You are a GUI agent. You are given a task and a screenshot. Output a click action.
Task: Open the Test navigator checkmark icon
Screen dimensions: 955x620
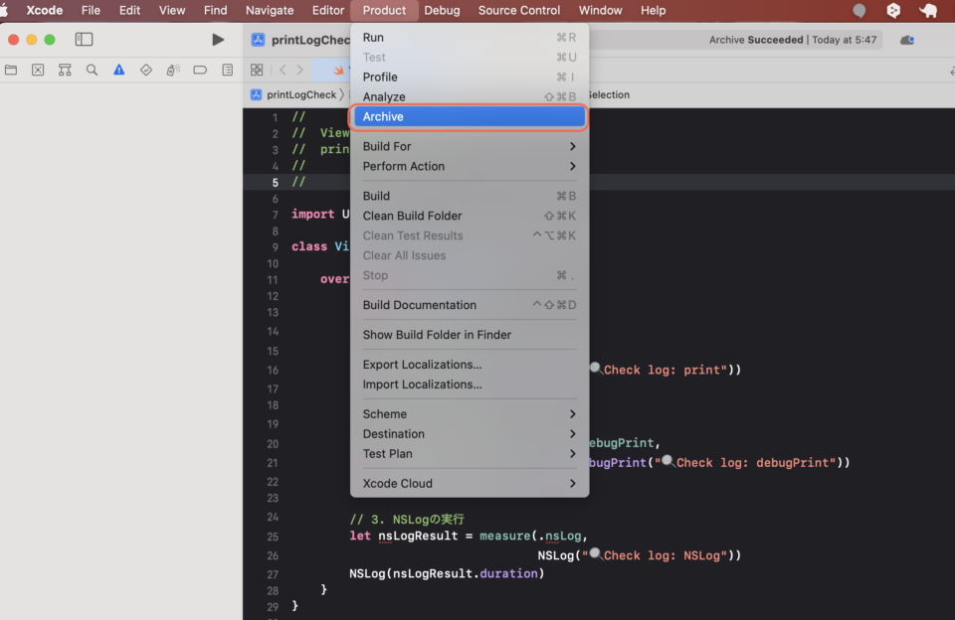146,70
